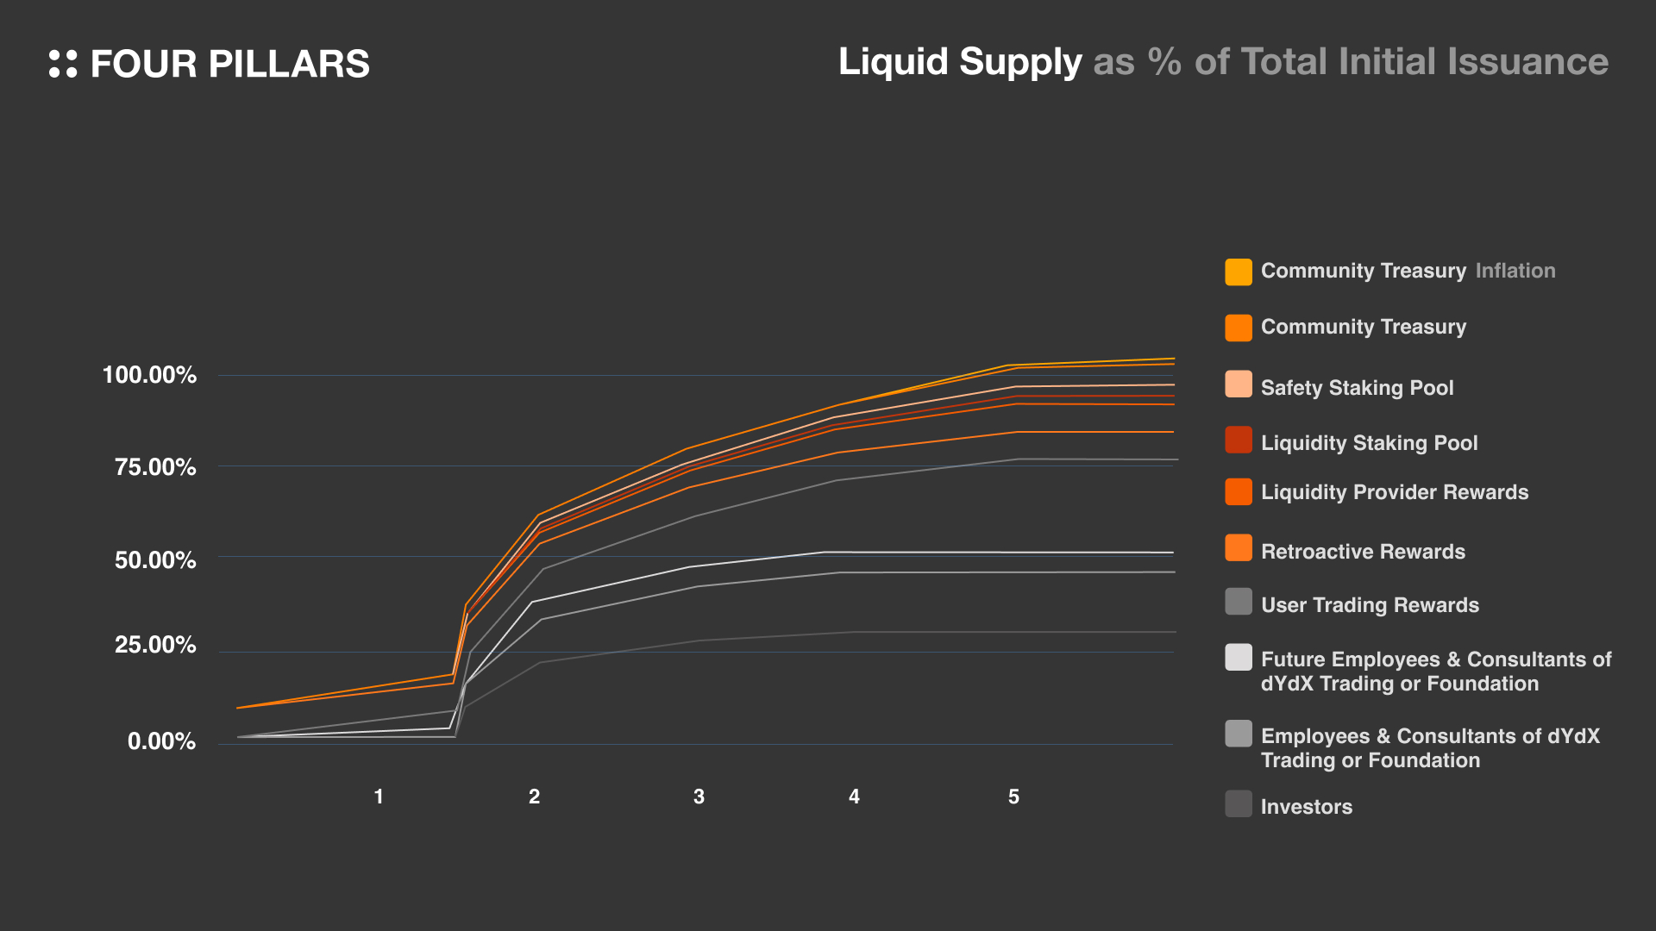The width and height of the screenshot is (1656, 931).
Task: Click year 5 on the x-axis
Action: point(1013,797)
